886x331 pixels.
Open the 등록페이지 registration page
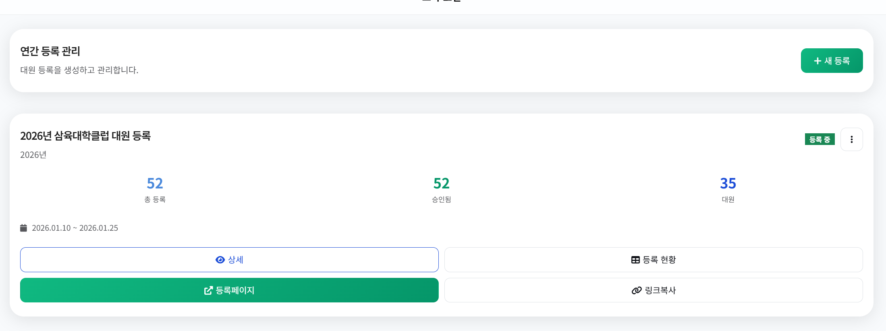[229, 290]
